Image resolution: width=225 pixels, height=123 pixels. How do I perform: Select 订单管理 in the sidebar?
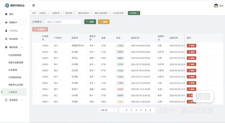pos(14,92)
